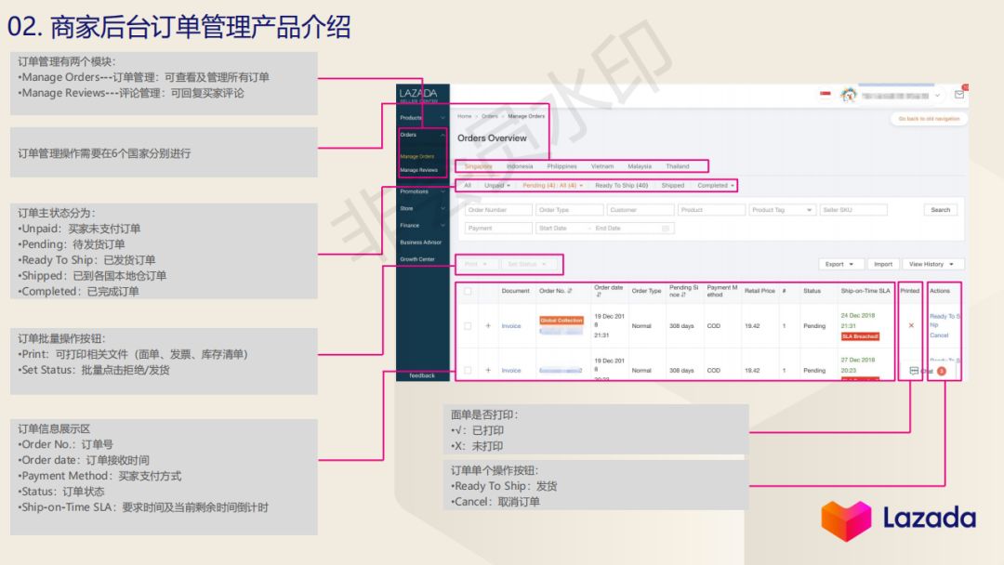Click the X printed mark in first row

click(x=911, y=325)
